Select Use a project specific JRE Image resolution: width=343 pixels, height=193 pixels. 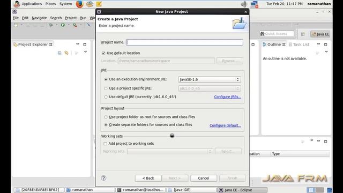(x=106, y=88)
